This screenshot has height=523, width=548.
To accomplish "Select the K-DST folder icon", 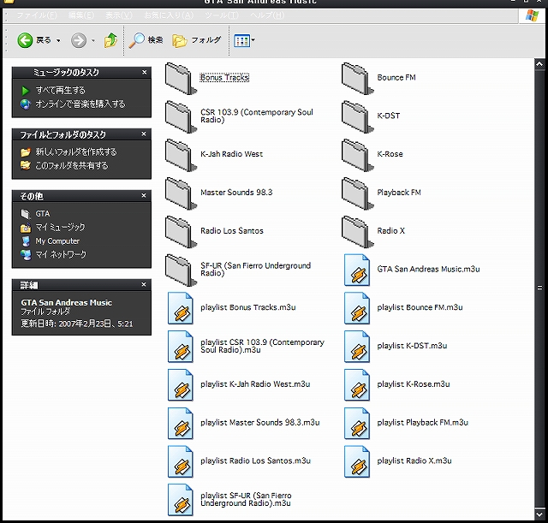I will (x=357, y=116).
